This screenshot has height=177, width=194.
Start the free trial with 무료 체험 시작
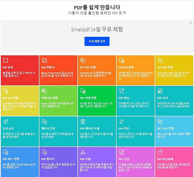point(97,41)
